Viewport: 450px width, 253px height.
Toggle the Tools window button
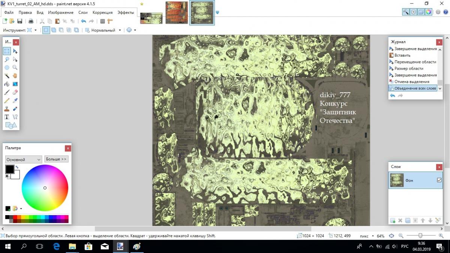pos(406,12)
